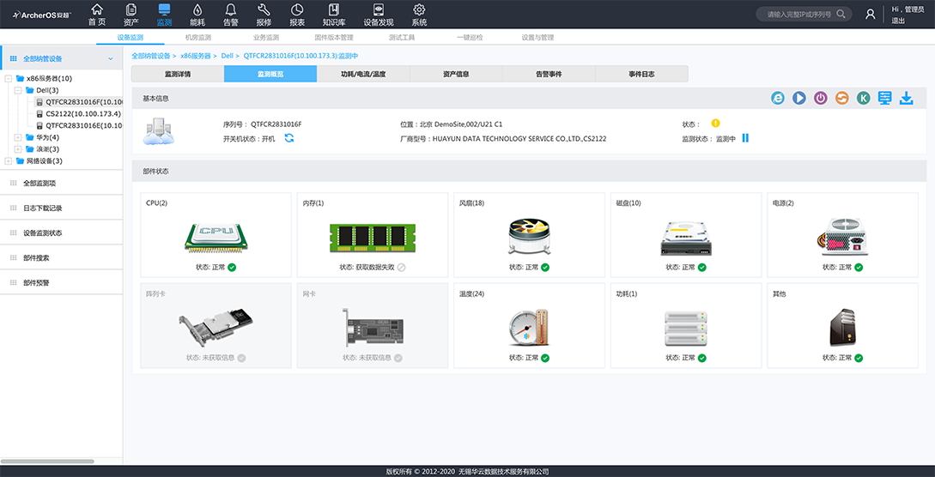Click the monitor settings icon beside the download icon
The height and width of the screenshot is (477, 935).
pos(884,99)
